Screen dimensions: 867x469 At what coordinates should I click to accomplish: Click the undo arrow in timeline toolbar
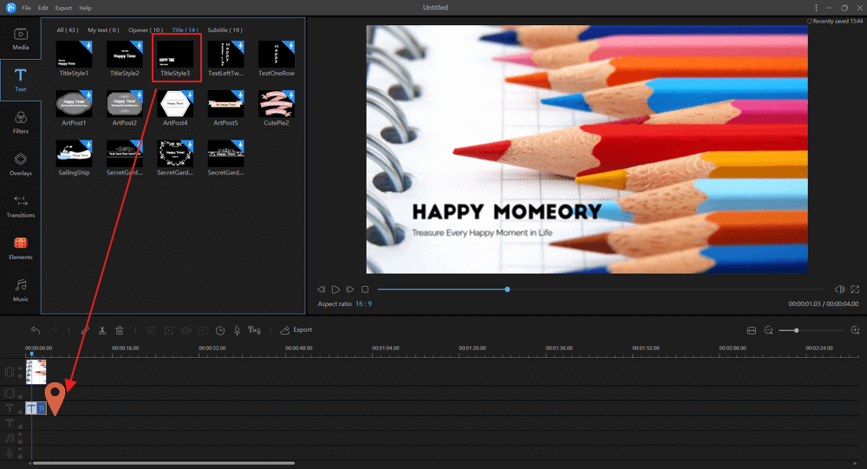coord(36,330)
